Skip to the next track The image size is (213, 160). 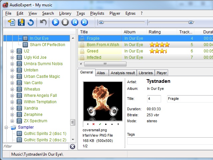pyautogui.click(x=85, y=22)
